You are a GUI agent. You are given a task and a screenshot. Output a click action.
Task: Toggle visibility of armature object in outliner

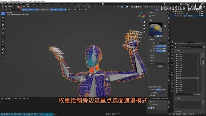coord(199,16)
